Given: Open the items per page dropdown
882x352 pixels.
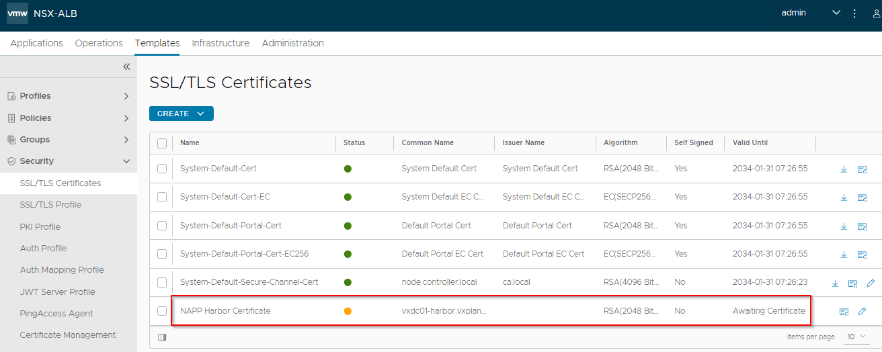Looking at the screenshot, I should pos(856,337).
